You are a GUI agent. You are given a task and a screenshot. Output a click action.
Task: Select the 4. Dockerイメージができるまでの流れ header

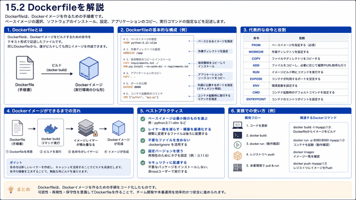coord(69,111)
